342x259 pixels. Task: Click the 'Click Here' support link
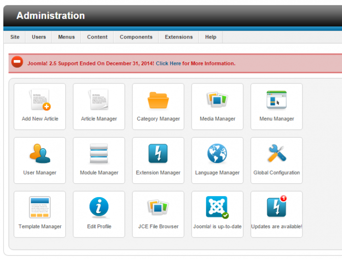pyautogui.click(x=168, y=63)
